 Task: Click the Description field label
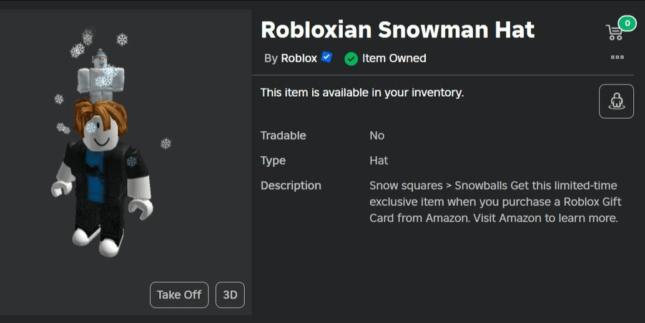point(290,186)
